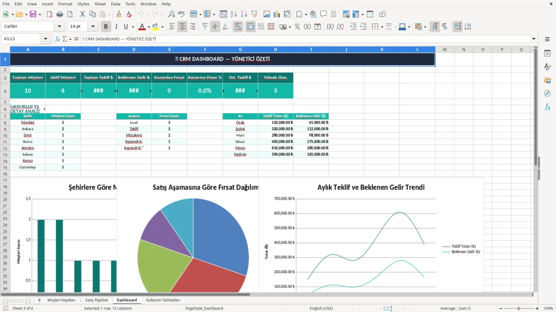Click the zoom slider in the status bar
This screenshot has width=556, height=312.
(x=518, y=308)
